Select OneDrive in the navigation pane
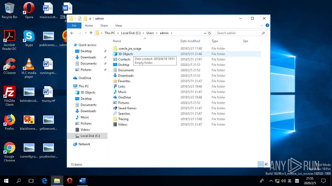This screenshot has height=186, width=332. point(85,78)
